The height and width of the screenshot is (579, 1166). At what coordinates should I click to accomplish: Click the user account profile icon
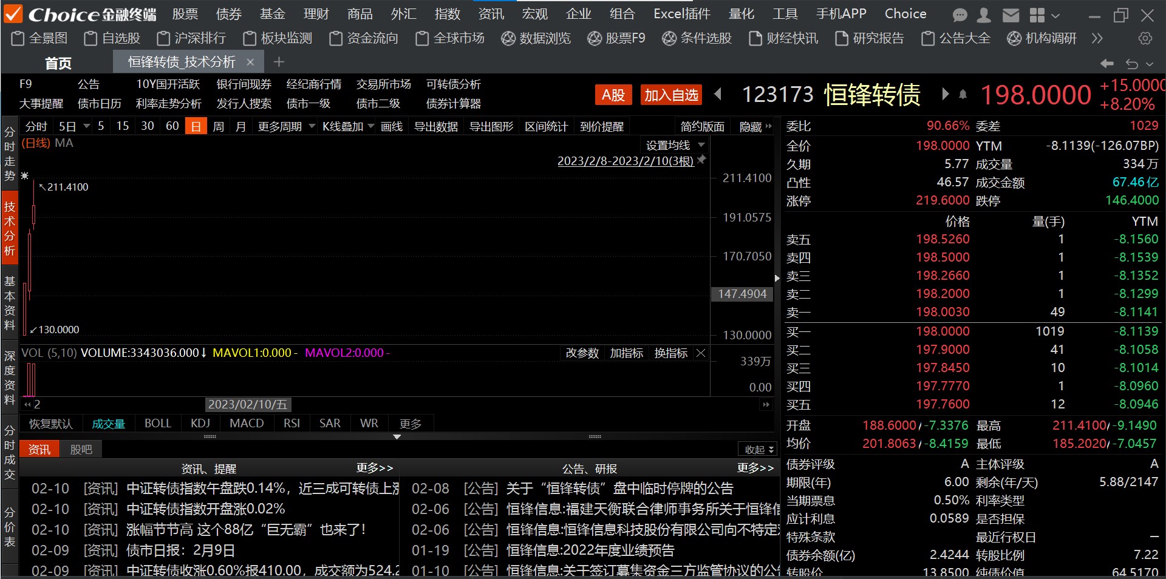[984, 15]
